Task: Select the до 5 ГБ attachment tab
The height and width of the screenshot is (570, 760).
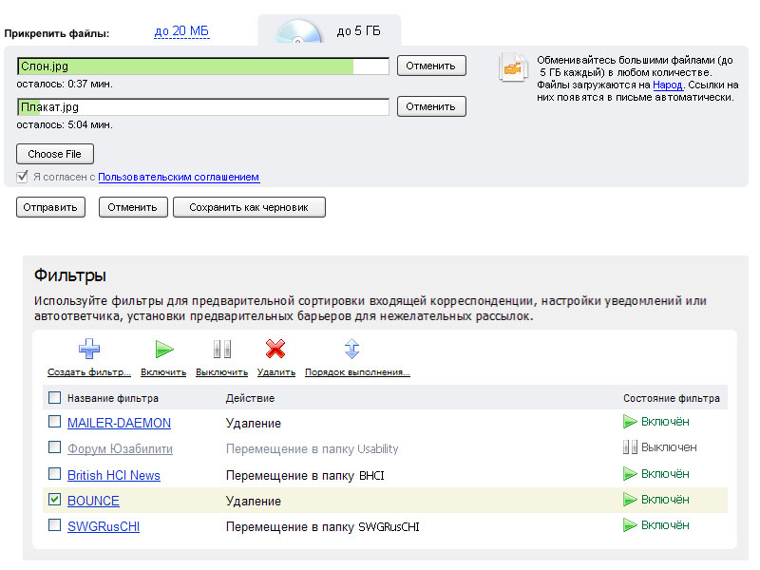Action: click(x=359, y=32)
